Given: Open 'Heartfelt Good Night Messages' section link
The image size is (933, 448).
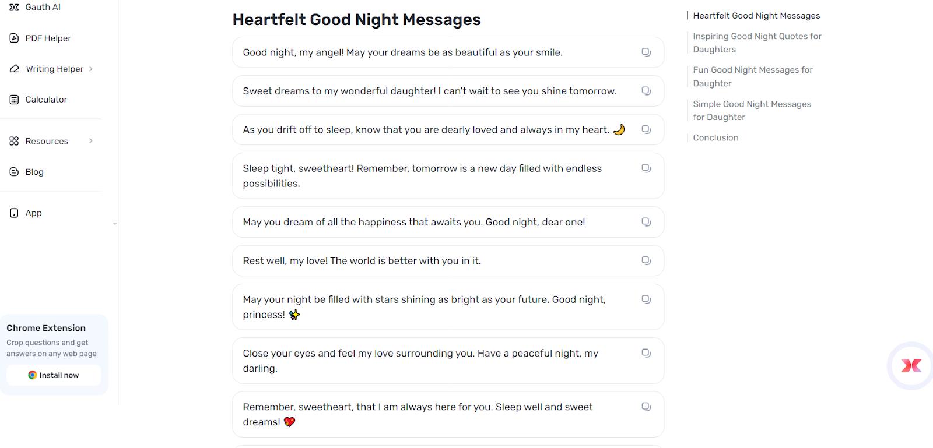Looking at the screenshot, I should click(756, 15).
